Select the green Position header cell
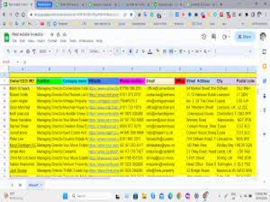This screenshot has width=270, height=202. [x=49, y=81]
